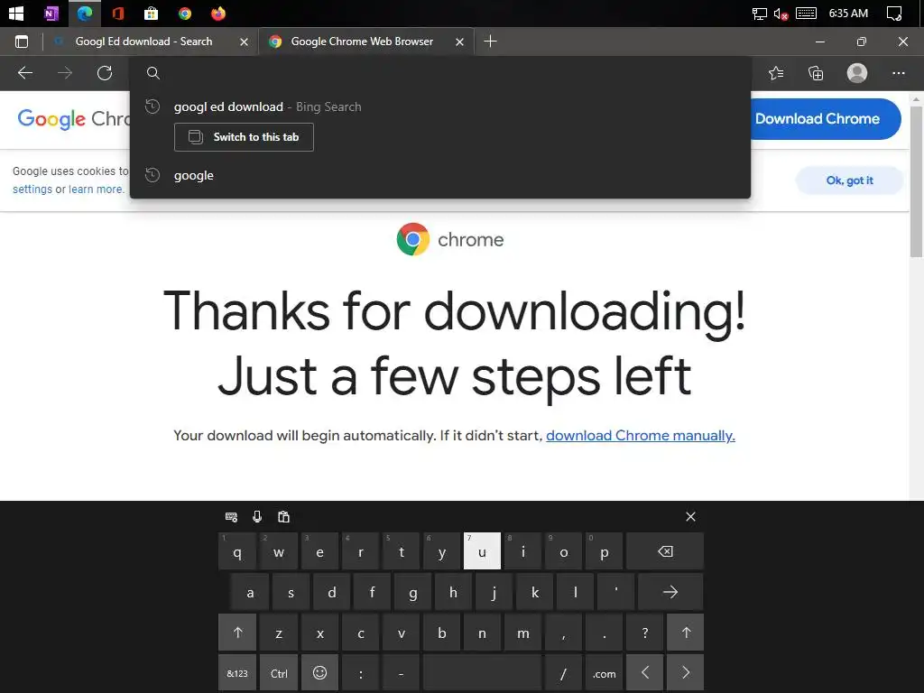Click the muted volume tray icon
This screenshot has width=924, height=693.
pyautogui.click(x=781, y=14)
